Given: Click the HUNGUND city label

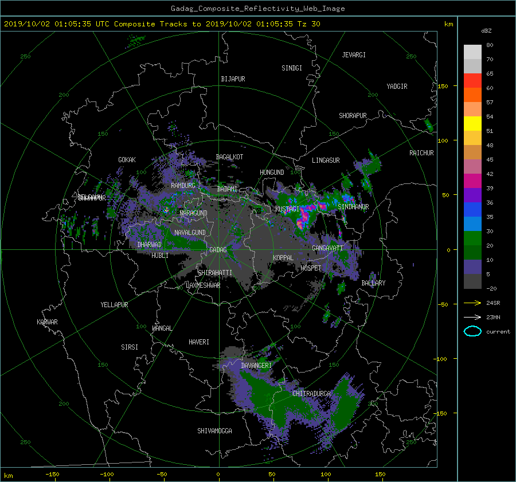Looking at the screenshot, I should tap(272, 173).
